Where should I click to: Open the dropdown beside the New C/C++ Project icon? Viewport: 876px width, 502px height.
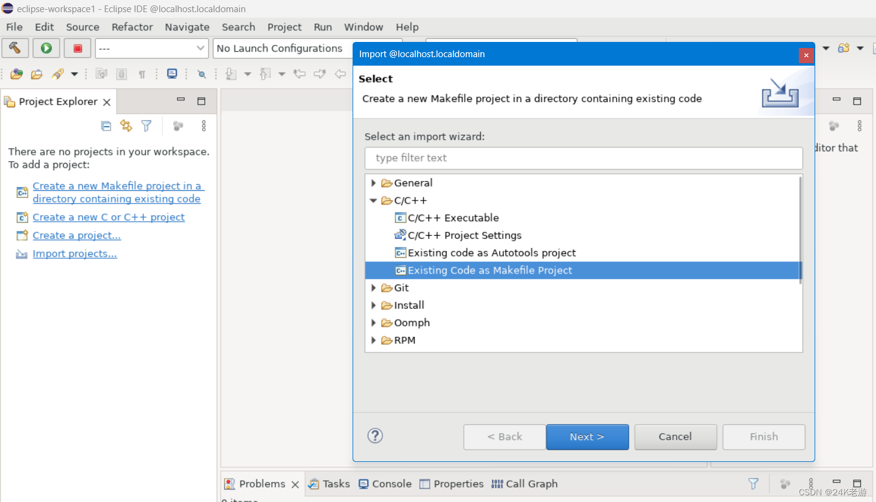pyautogui.click(x=860, y=48)
